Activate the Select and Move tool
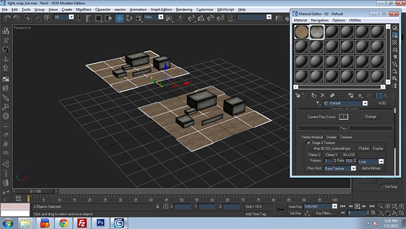Viewport: 406px width, 229px height. pos(119,18)
